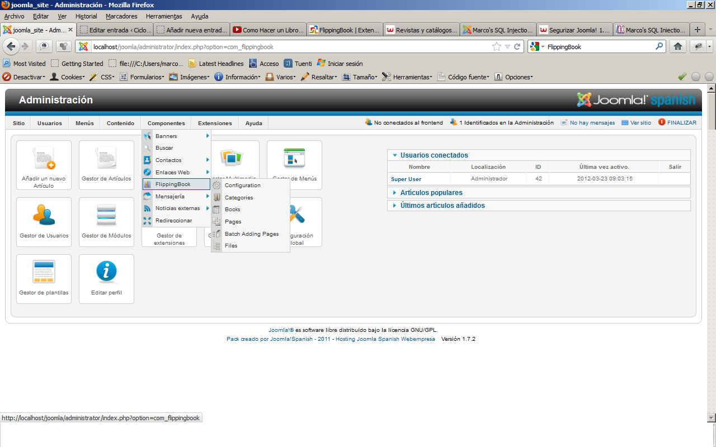The image size is (716, 447).
Task: Click the Editar perfil info icon
Action: (x=106, y=272)
